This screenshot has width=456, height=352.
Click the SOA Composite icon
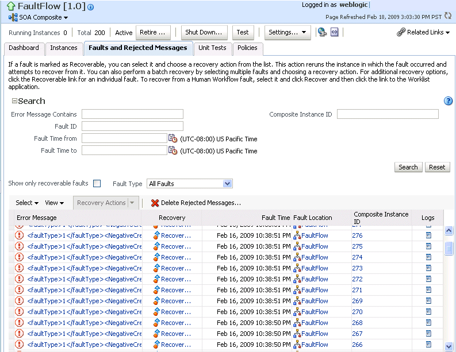point(13,17)
